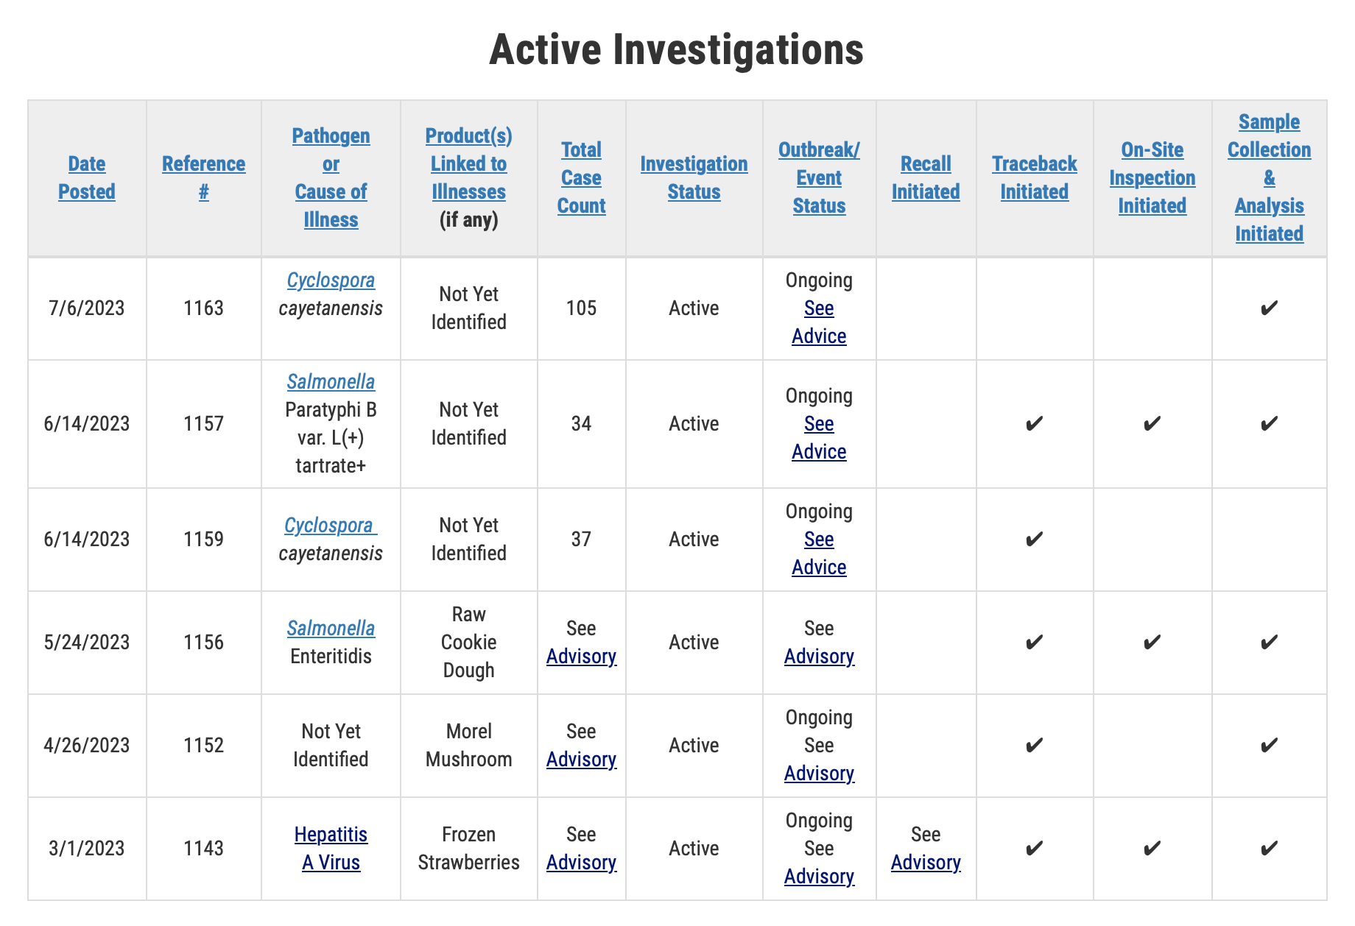
Task: Open Salmonella link for Paratyphi B row
Action: click(331, 382)
